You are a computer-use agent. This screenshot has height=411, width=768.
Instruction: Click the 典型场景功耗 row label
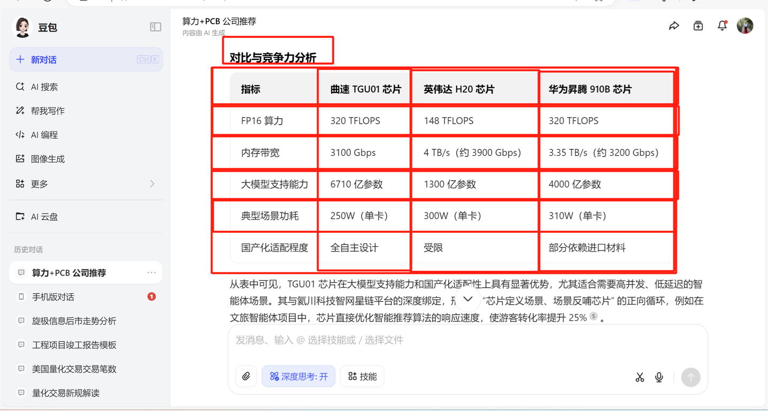(x=270, y=216)
